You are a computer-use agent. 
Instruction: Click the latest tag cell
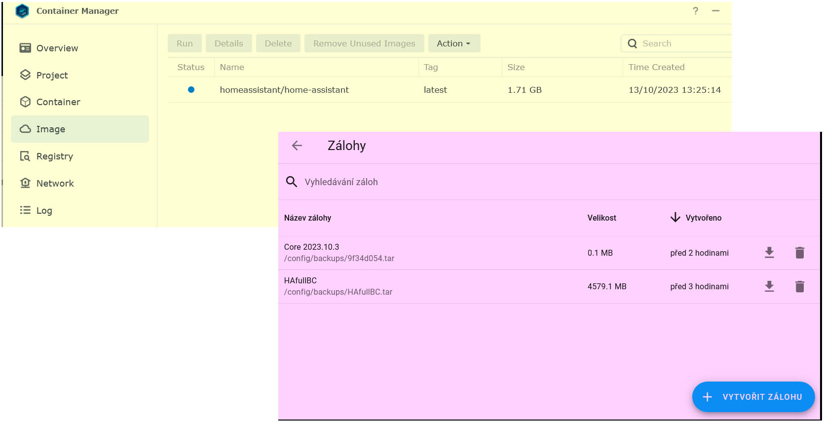(x=435, y=90)
